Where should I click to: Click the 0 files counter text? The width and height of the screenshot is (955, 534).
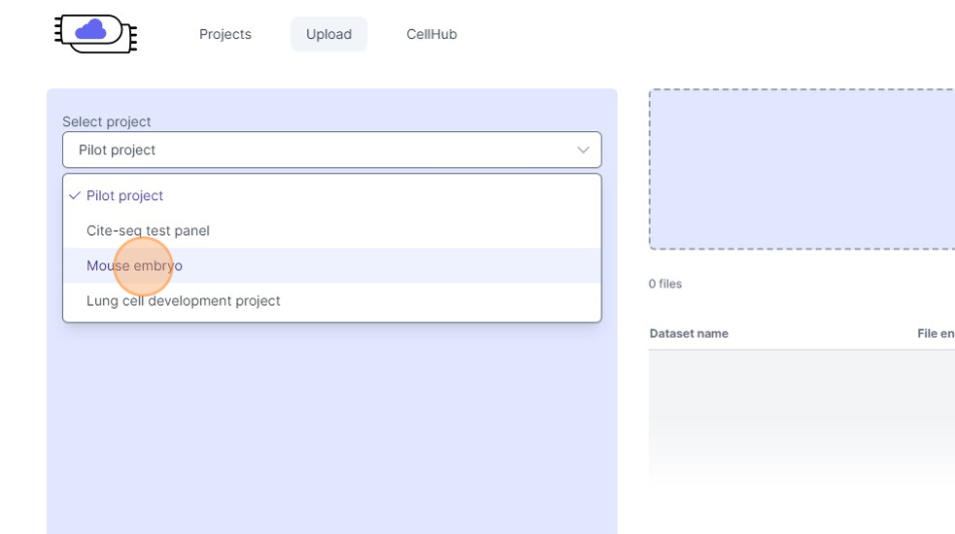[665, 284]
